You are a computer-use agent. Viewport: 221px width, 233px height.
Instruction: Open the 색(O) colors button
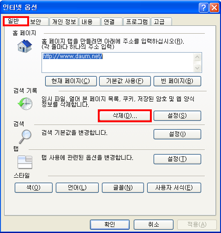coord(34,188)
